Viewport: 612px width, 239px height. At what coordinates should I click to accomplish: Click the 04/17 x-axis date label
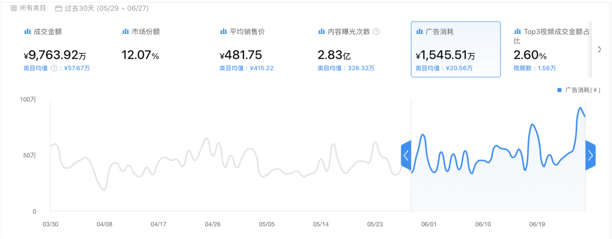pyautogui.click(x=159, y=225)
